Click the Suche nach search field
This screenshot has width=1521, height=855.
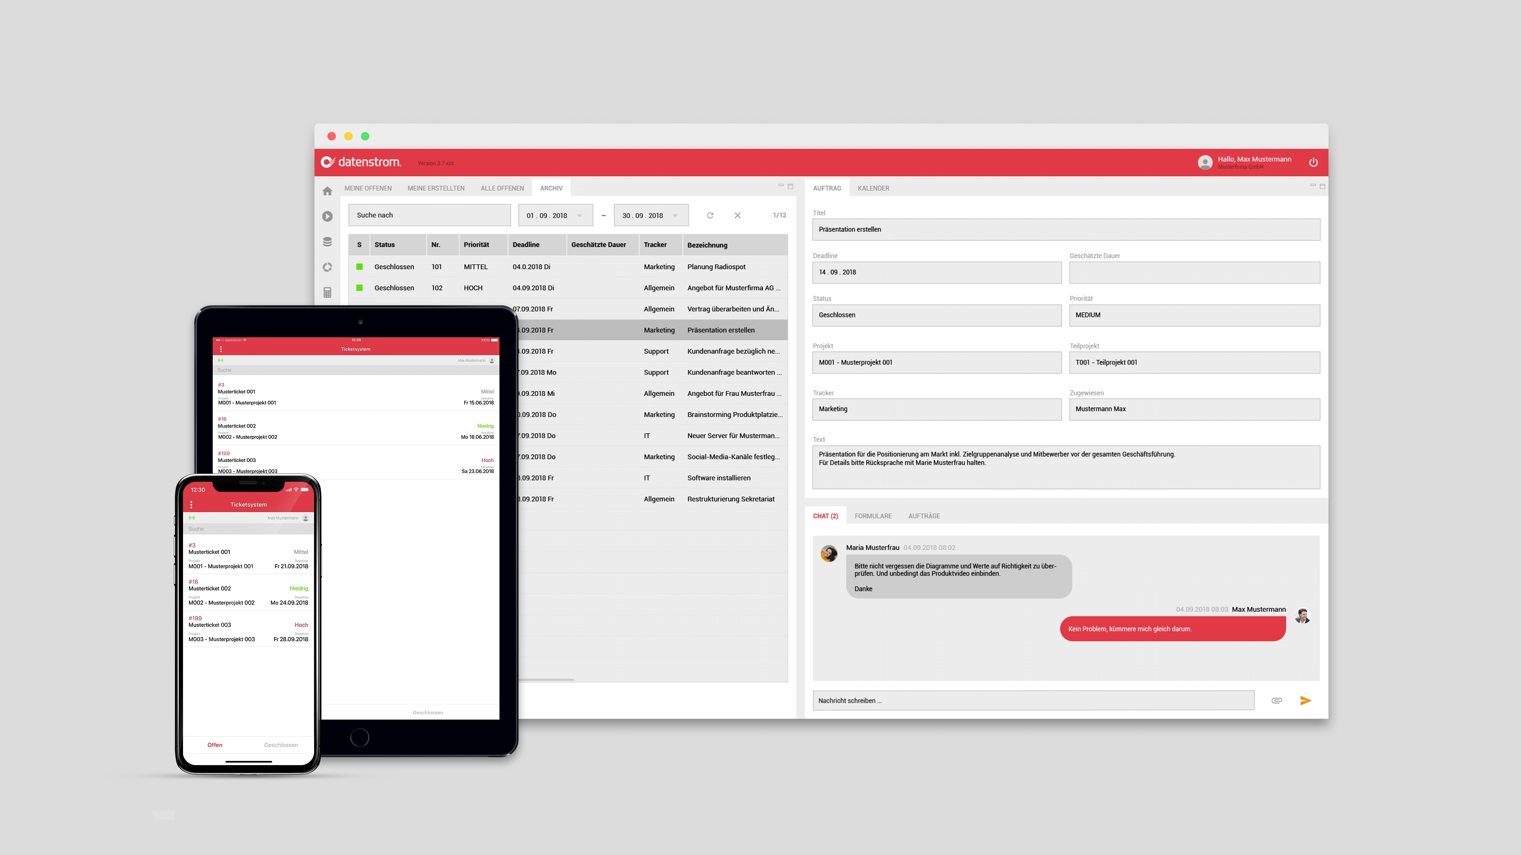[429, 215]
